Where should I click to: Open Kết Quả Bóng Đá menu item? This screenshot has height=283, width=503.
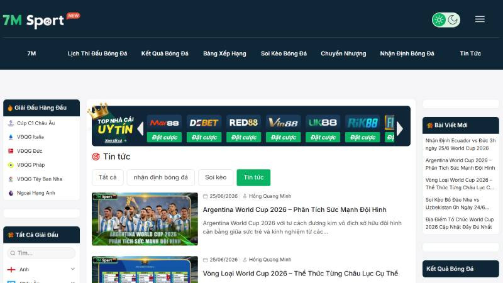[x=165, y=53]
